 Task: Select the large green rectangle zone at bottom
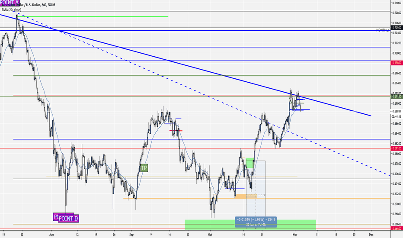coord(250,225)
